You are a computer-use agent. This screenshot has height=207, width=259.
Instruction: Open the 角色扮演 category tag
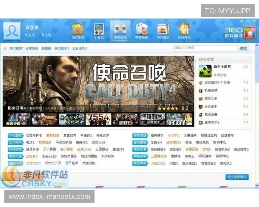coord(16,156)
